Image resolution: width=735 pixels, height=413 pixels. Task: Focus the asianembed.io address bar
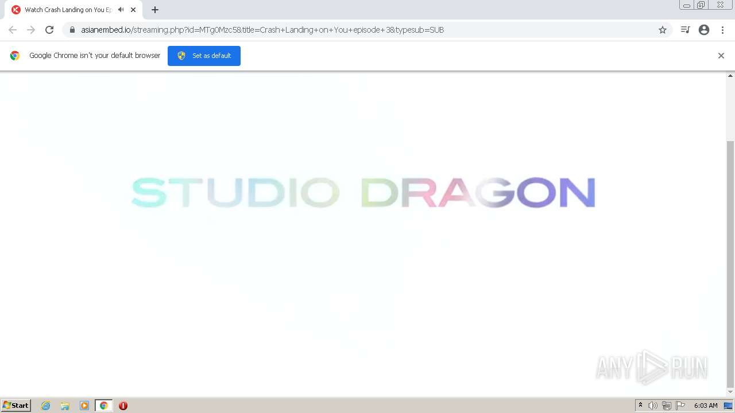367,30
